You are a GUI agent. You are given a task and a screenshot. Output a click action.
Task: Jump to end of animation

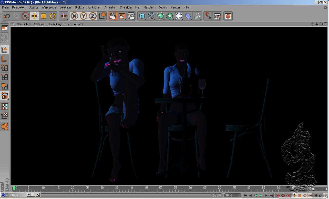click(x=271, y=196)
